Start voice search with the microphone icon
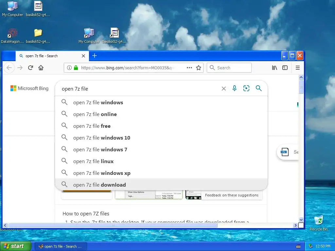The width and height of the screenshot is (335, 251). tap(234, 88)
